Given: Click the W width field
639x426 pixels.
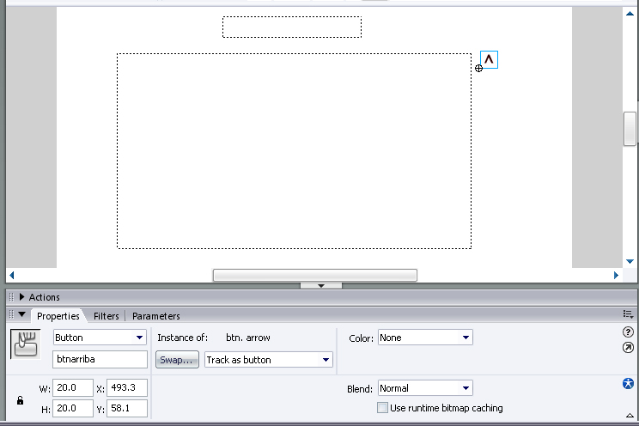Looking at the screenshot, I should point(73,387).
